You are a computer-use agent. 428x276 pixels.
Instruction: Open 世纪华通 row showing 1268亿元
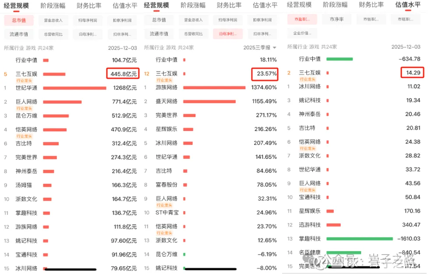70,88
